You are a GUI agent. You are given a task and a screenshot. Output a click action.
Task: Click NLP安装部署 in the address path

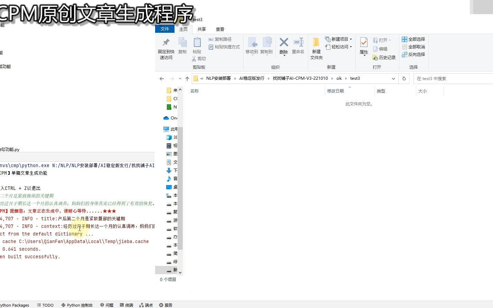218,78
